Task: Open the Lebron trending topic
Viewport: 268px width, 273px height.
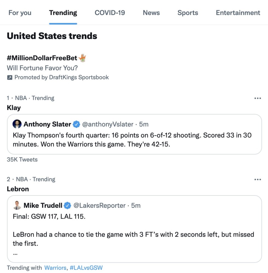Action: [x=18, y=189]
